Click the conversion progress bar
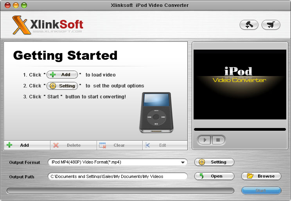The height and width of the screenshot is (201, 291). (x=120, y=190)
